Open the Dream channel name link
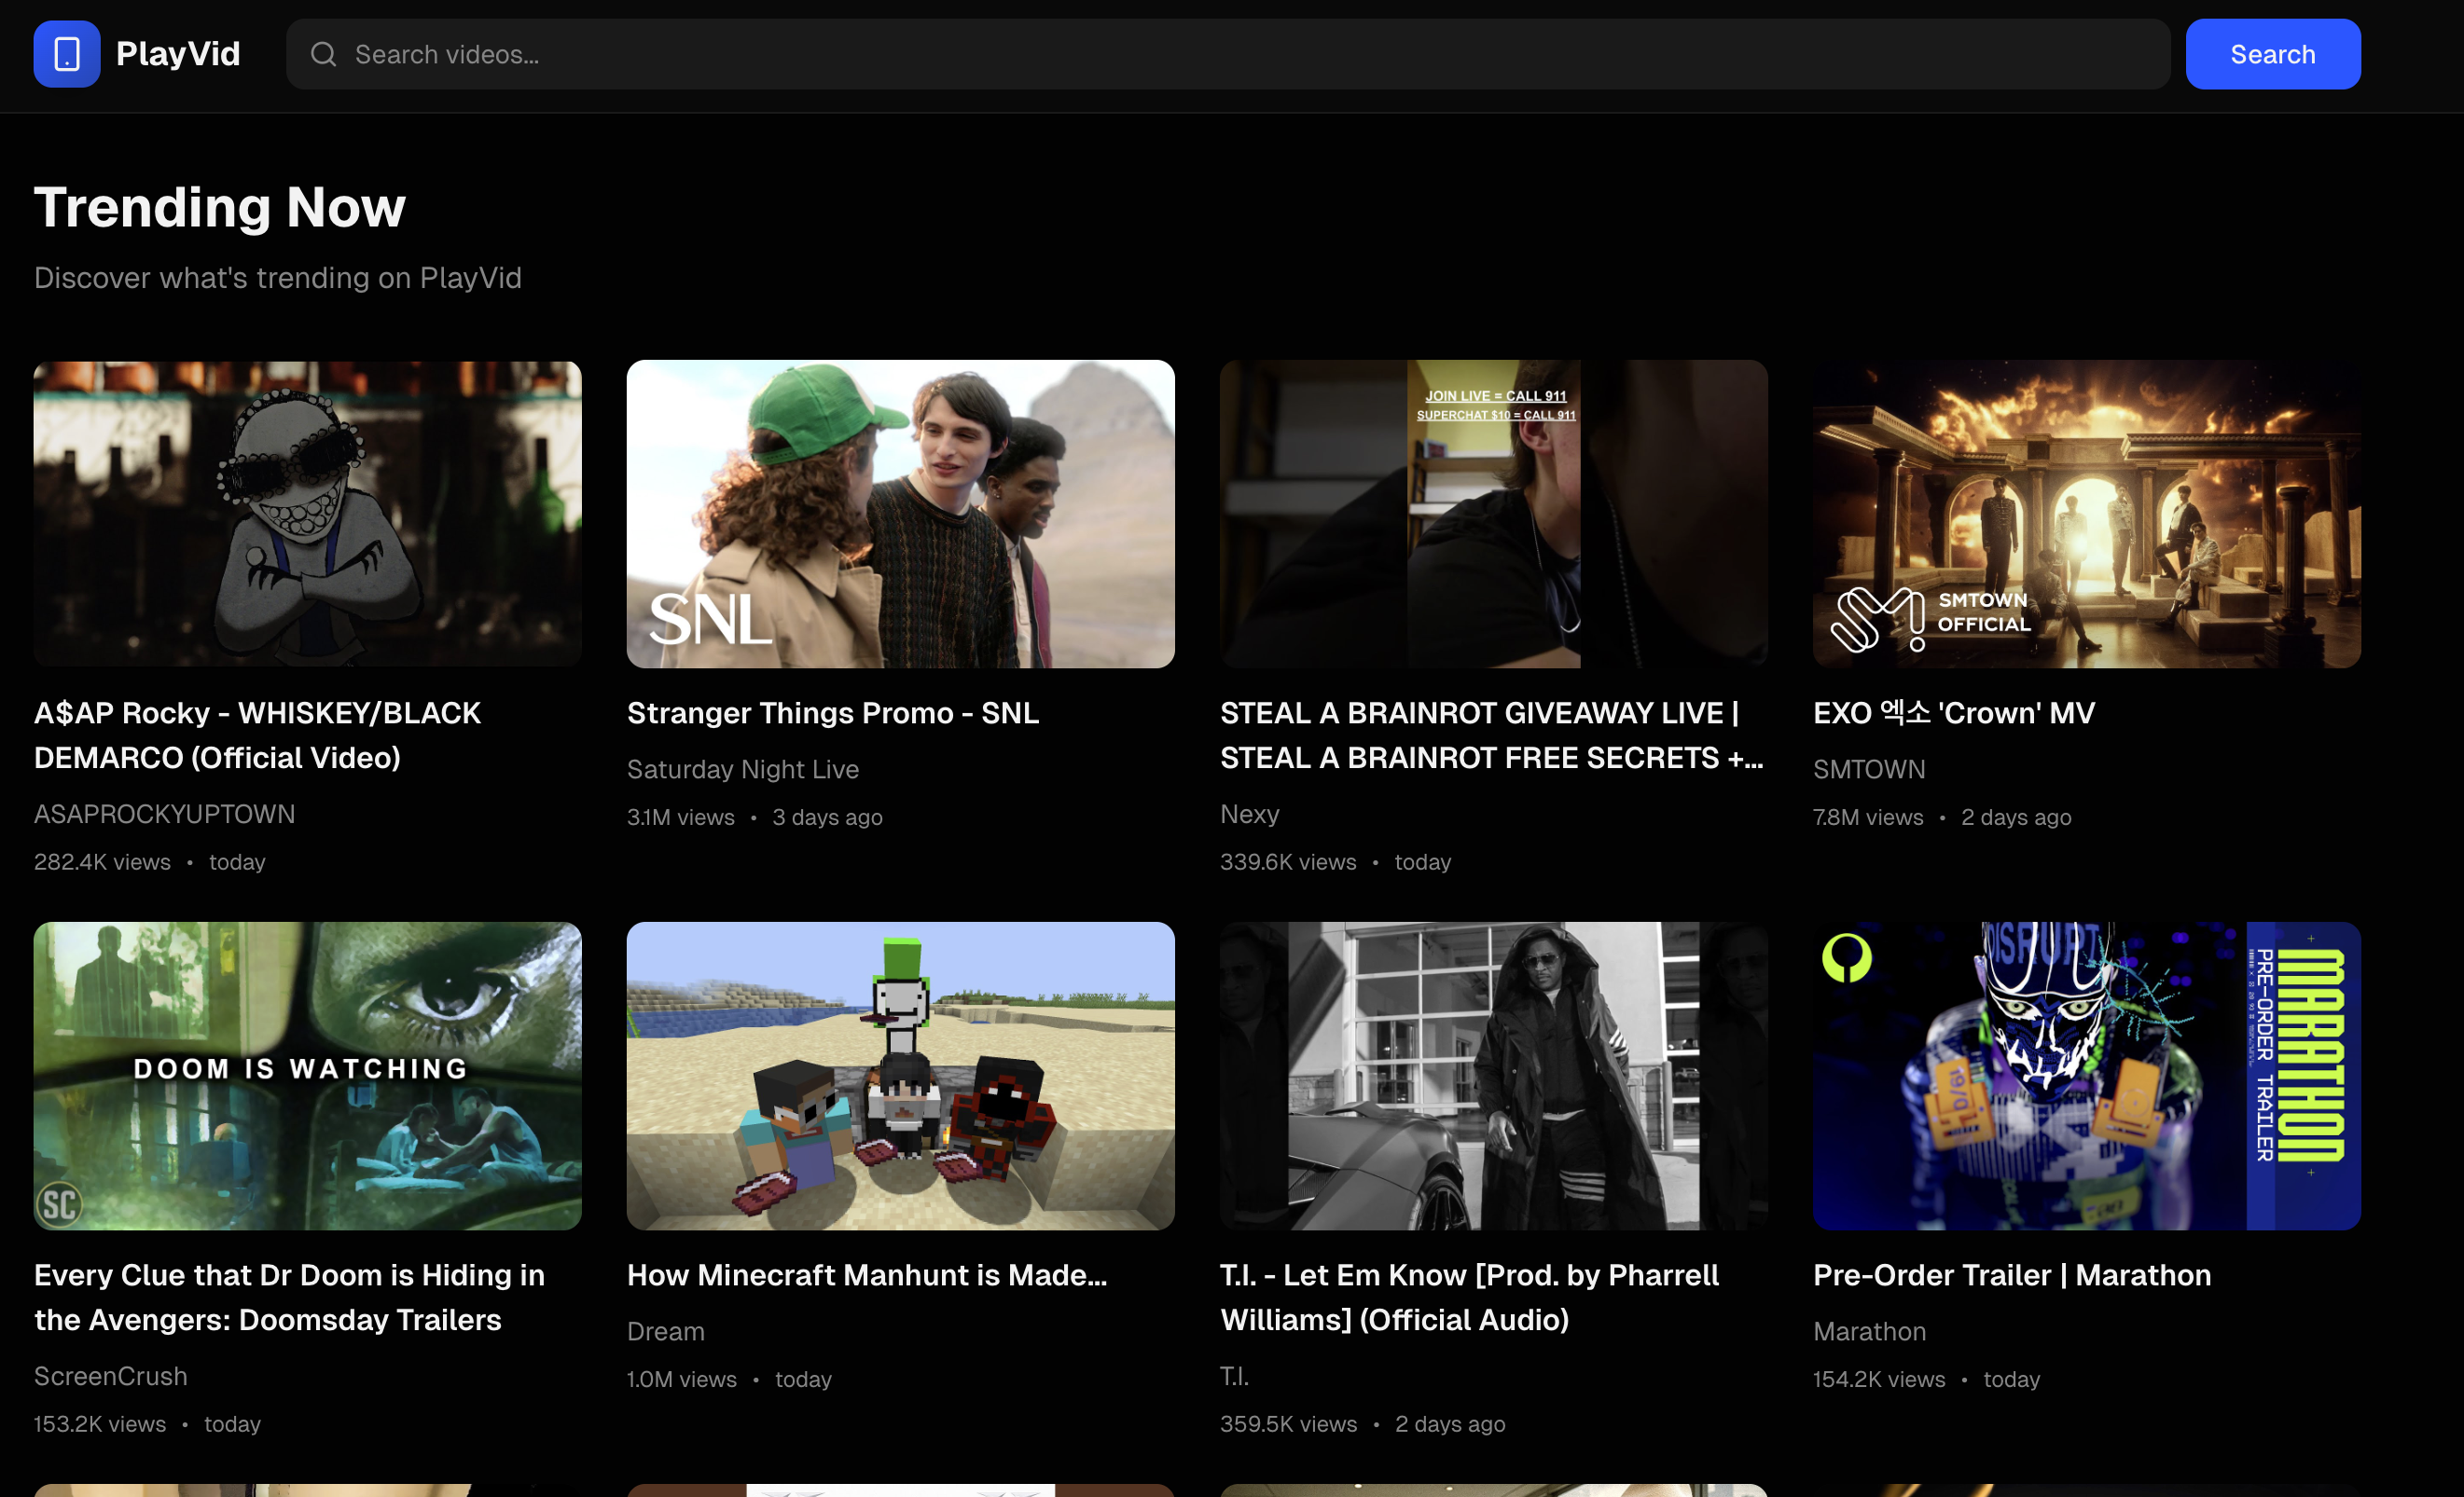2464x1497 pixels. click(665, 1331)
